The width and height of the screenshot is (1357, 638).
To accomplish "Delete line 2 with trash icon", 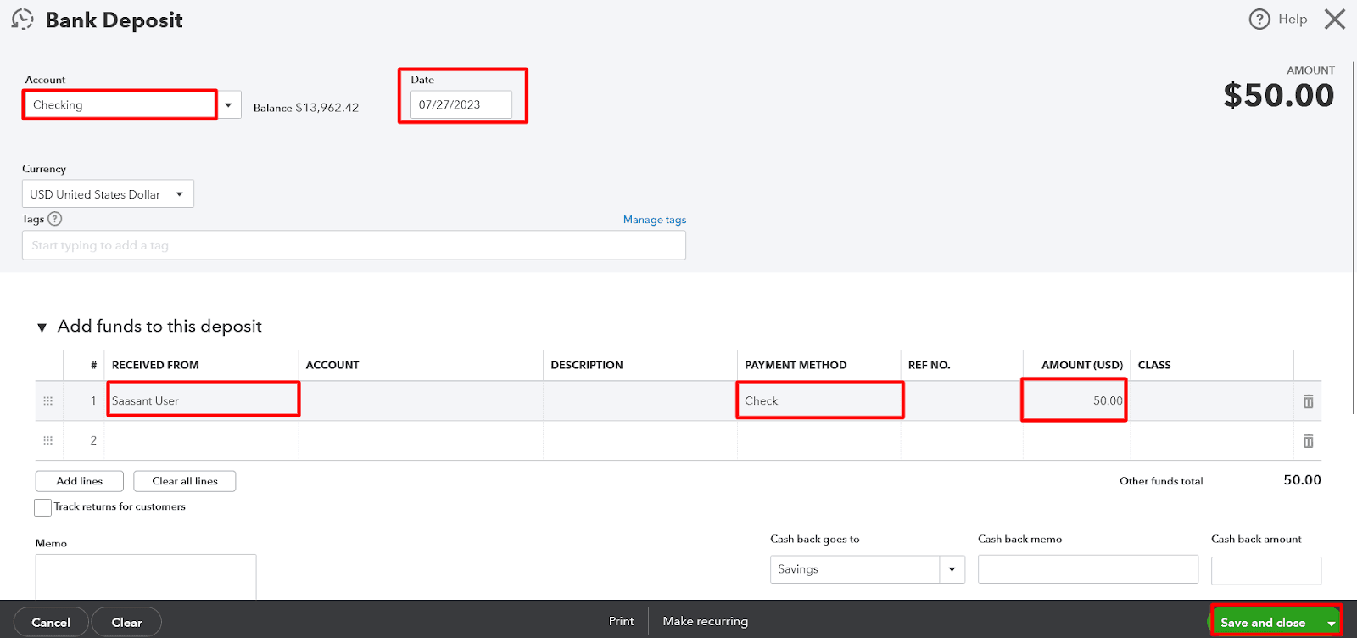I will [1309, 441].
